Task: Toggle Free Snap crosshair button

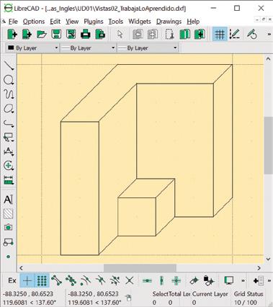Action: pyautogui.click(x=27, y=280)
